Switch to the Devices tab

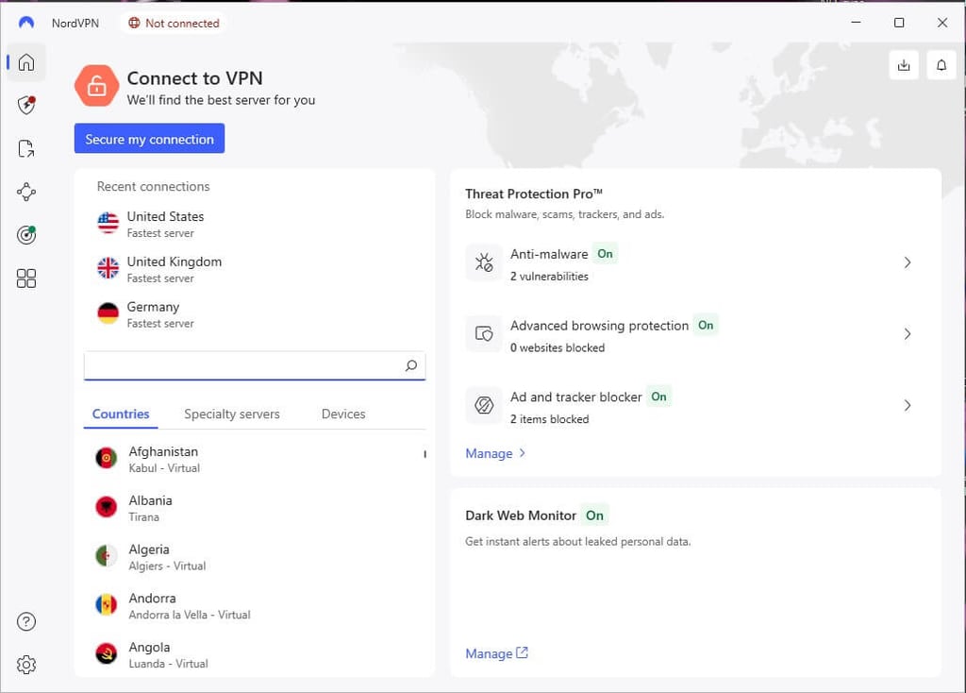click(343, 414)
